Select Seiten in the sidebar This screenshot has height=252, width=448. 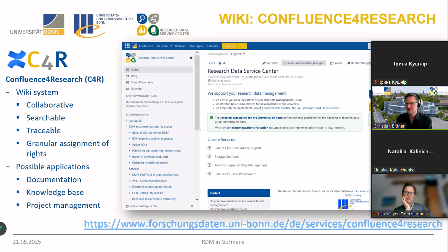tap(158, 70)
